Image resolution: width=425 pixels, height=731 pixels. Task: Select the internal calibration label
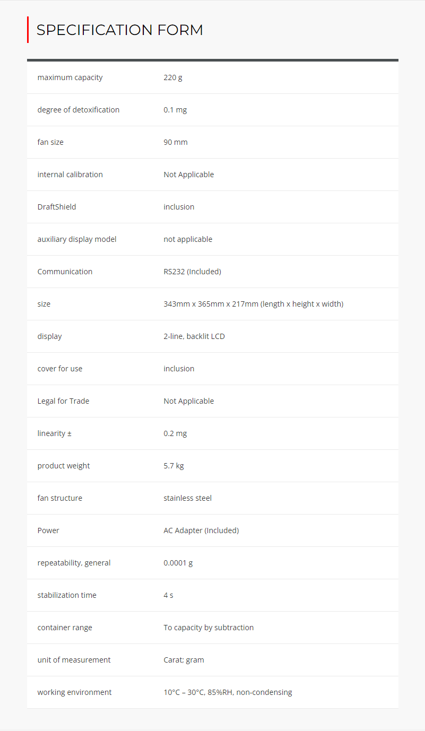[70, 175]
